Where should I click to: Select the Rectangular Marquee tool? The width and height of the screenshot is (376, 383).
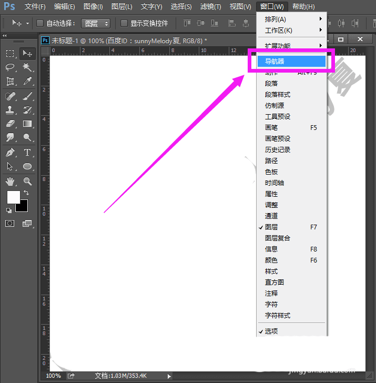(x=10, y=53)
